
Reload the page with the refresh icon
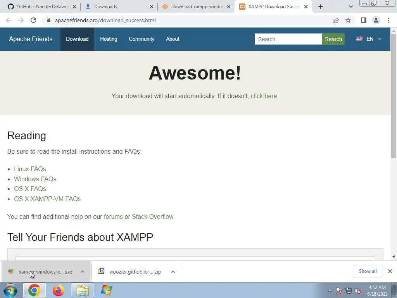click(33, 20)
